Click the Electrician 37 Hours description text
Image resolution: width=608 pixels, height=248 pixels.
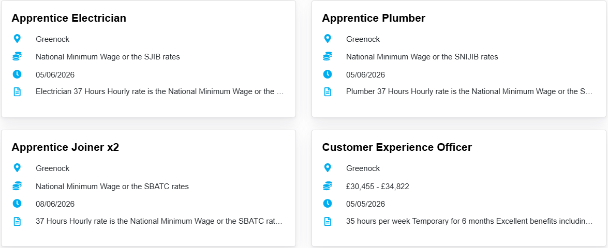[x=160, y=92]
